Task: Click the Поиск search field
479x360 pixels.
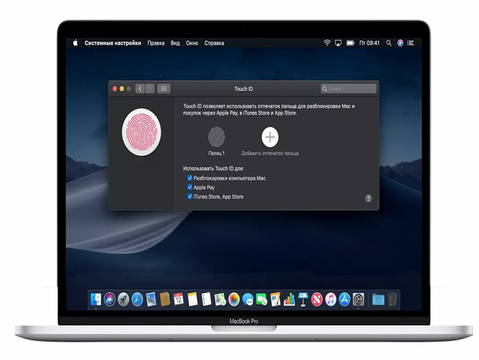Action: point(348,89)
